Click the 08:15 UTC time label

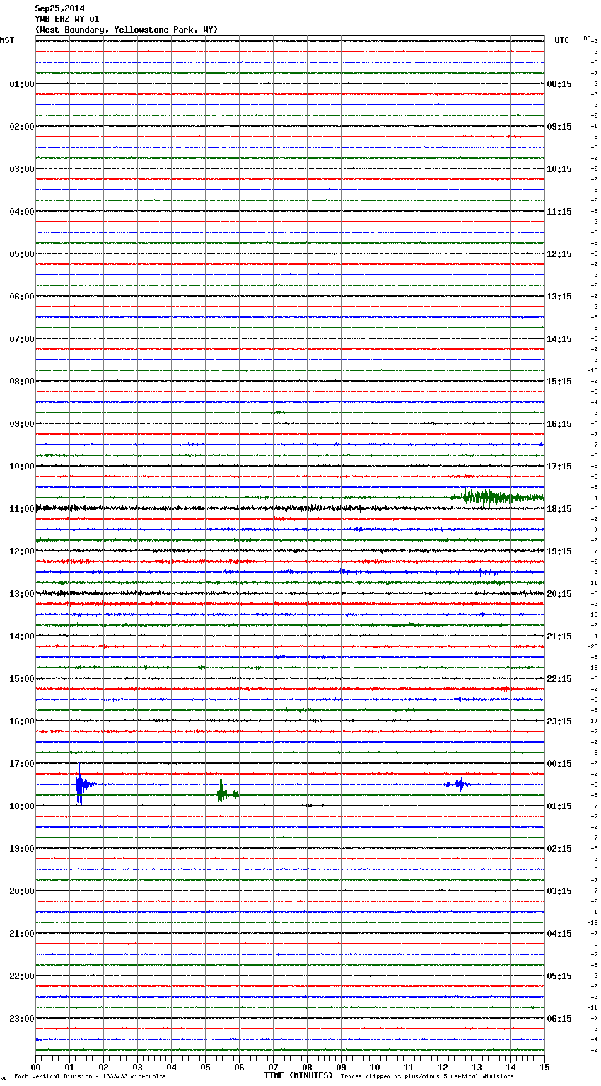tap(559, 84)
